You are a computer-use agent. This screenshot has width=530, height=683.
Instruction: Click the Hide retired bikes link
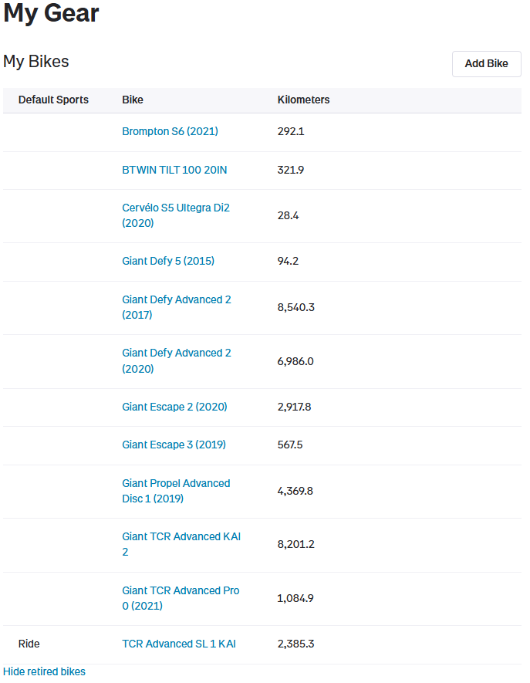[x=44, y=671]
